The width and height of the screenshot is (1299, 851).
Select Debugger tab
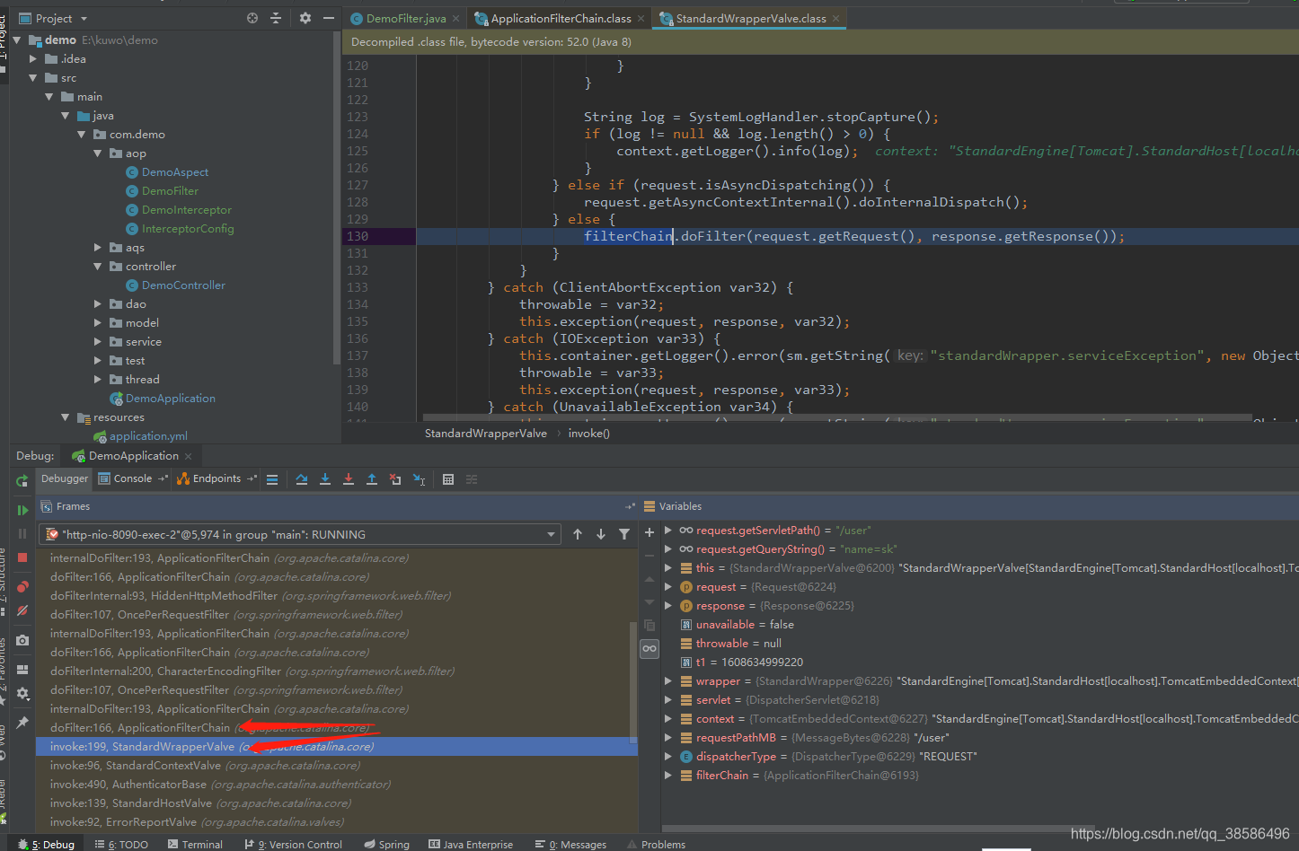[65, 478]
